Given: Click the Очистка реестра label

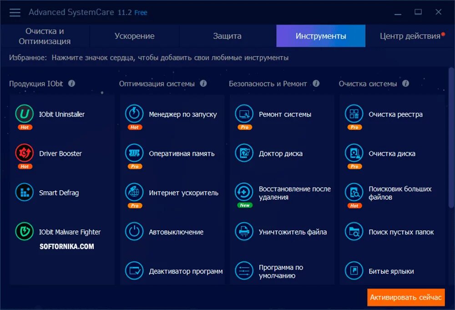Looking at the screenshot, I should click(x=395, y=114).
